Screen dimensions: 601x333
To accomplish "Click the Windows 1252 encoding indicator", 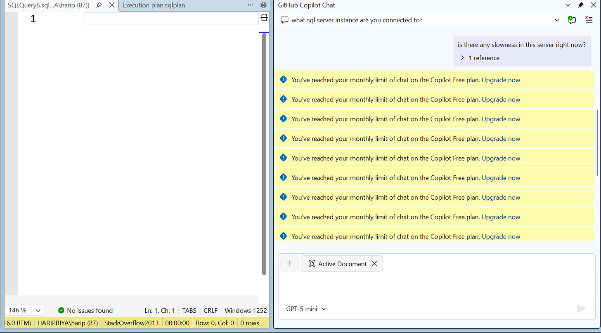I will (246, 310).
